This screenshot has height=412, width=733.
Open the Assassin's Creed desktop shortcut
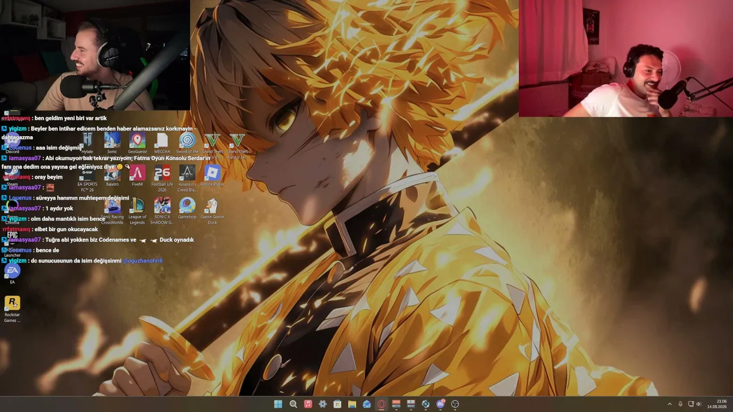coord(187,178)
